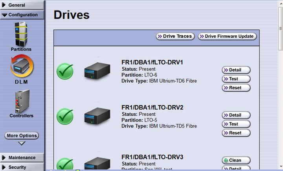Select the drive image for FR1/DBA1/fLTO-DRV1
The width and height of the screenshot is (283, 171).
pyautogui.click(x=97, y=71)
